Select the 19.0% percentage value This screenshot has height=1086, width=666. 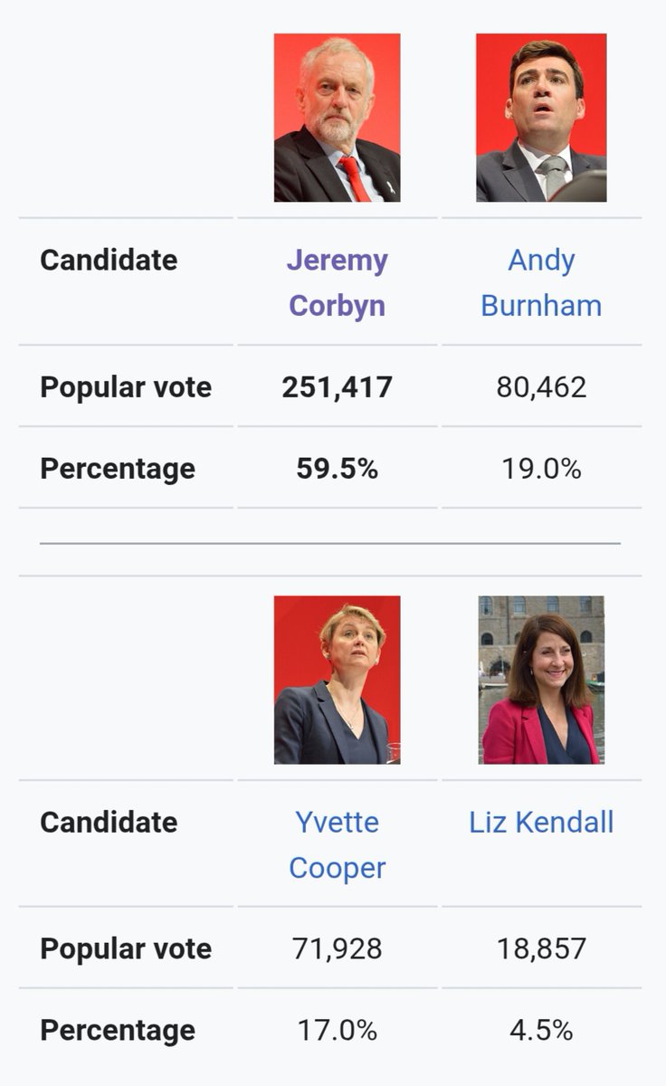tap(541, 469)
